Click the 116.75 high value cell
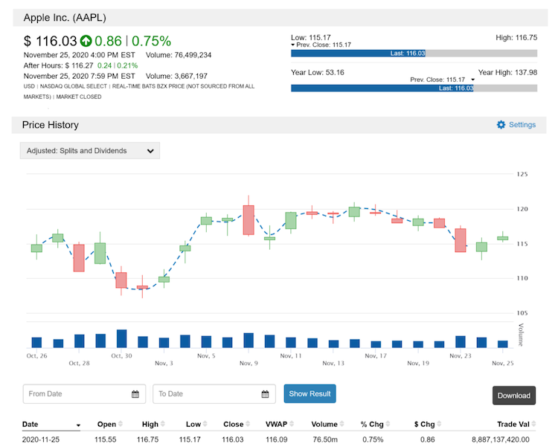558x444 pixels. coord(148,440)
